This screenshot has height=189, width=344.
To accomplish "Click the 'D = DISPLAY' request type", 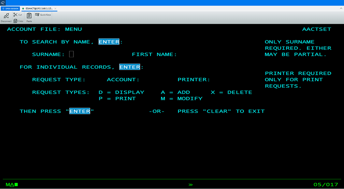I will coord(122,92).
